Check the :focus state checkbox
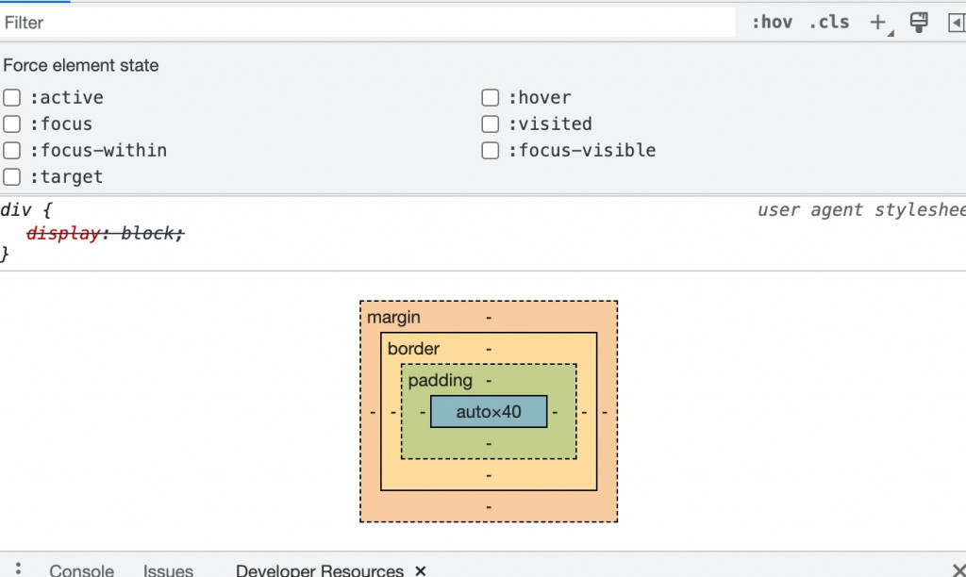 (12, 124)
